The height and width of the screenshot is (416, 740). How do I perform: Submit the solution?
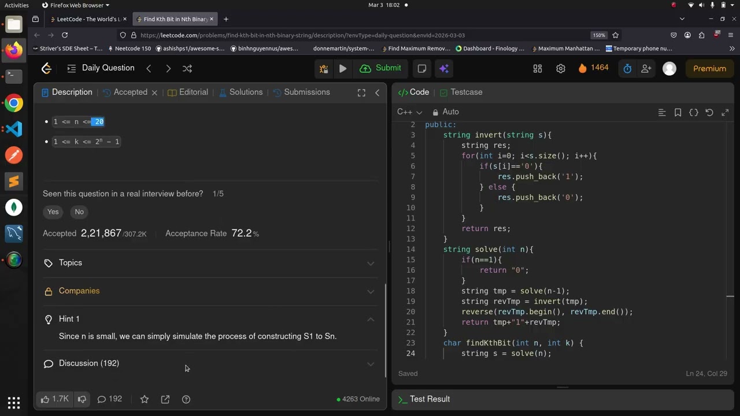[x=380, y=68]
